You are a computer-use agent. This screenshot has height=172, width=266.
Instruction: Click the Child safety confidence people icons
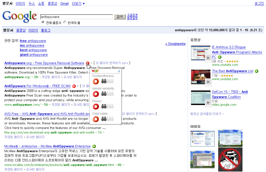point(108,119)
